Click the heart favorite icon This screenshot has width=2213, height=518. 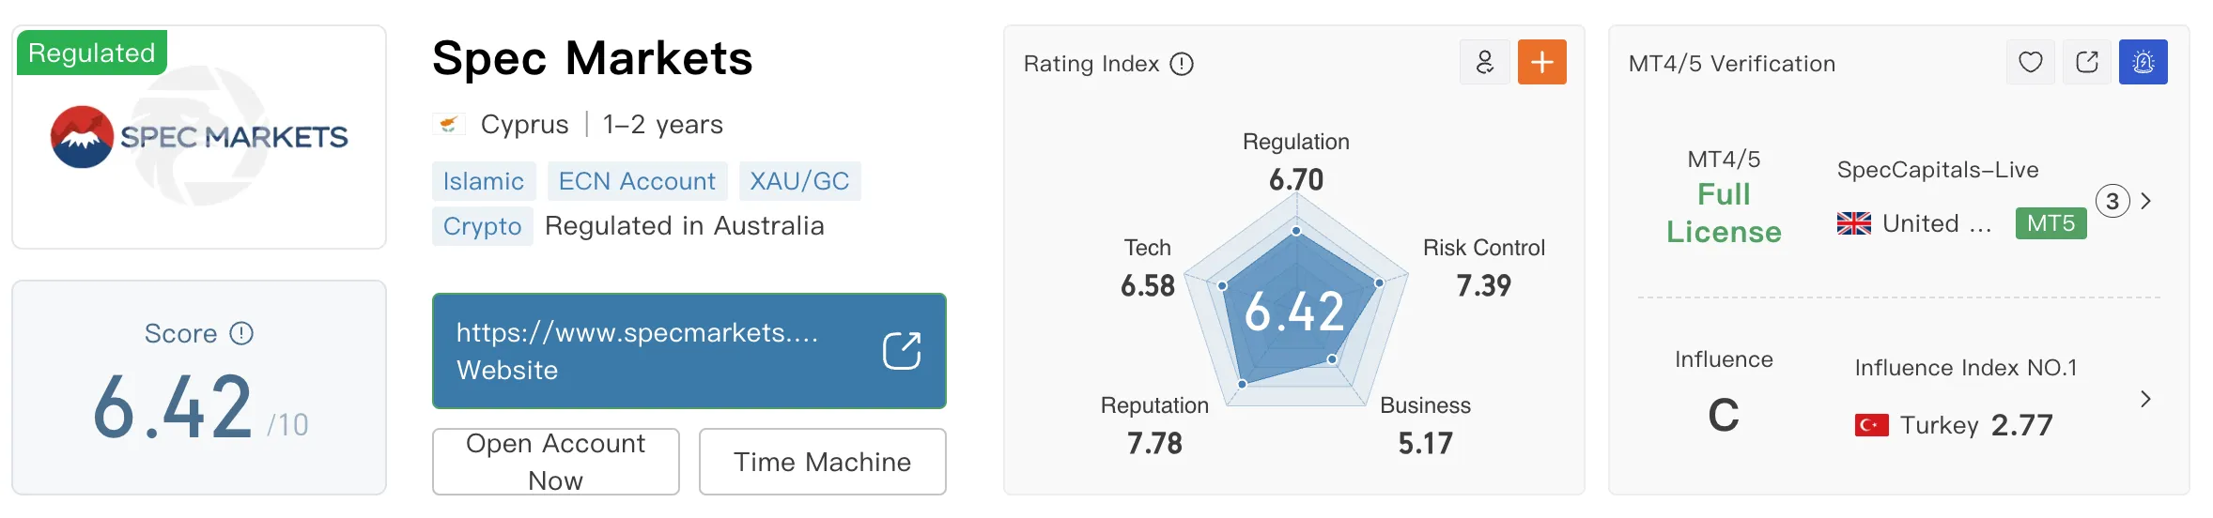2030,63
